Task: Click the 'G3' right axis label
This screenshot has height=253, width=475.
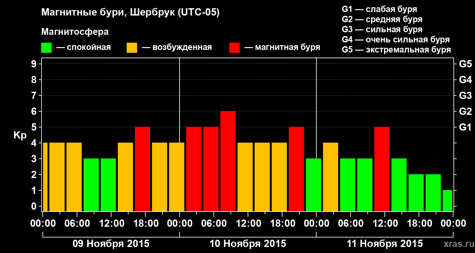Action: [465, 96]
